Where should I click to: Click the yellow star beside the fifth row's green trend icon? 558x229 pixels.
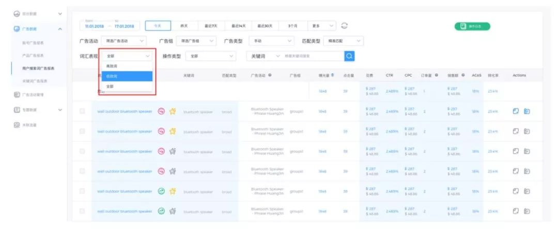tap(173, 191)
